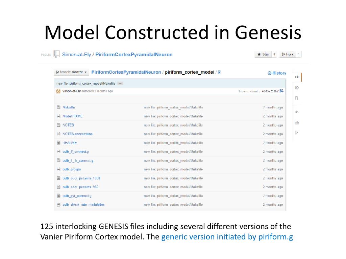Open the NOTES.connections file
Image resolution: width=346 pixels, height=259 pixels.
(77, 134)
